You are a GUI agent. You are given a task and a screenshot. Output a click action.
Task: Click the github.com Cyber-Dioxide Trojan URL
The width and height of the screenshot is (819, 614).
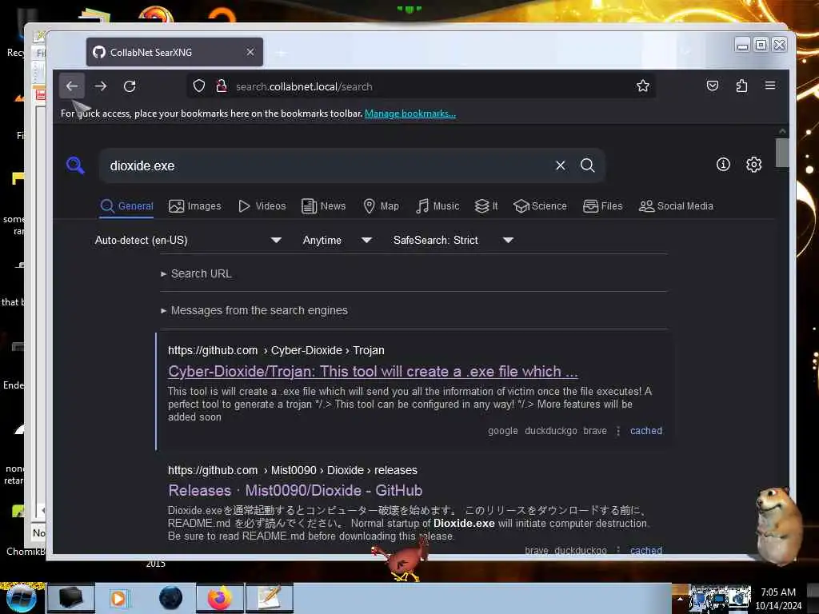coord(276,350)
